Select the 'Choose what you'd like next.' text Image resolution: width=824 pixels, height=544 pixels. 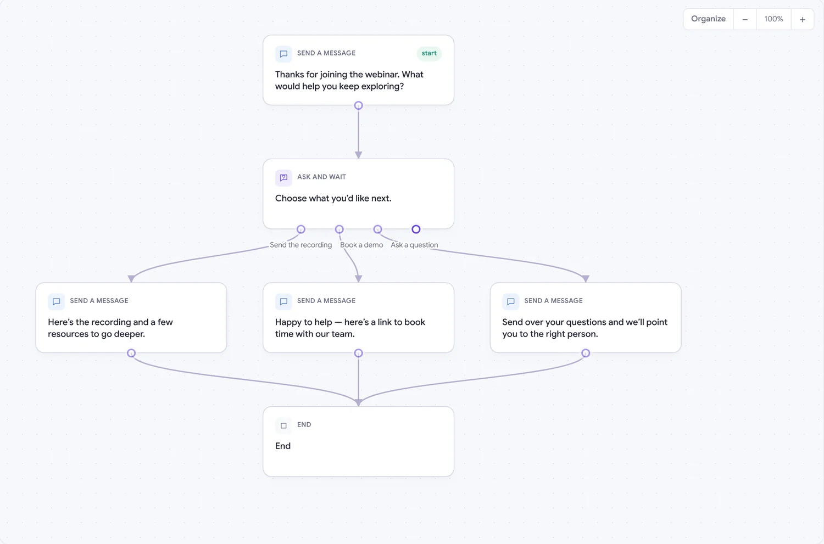(x=333, y=198)
